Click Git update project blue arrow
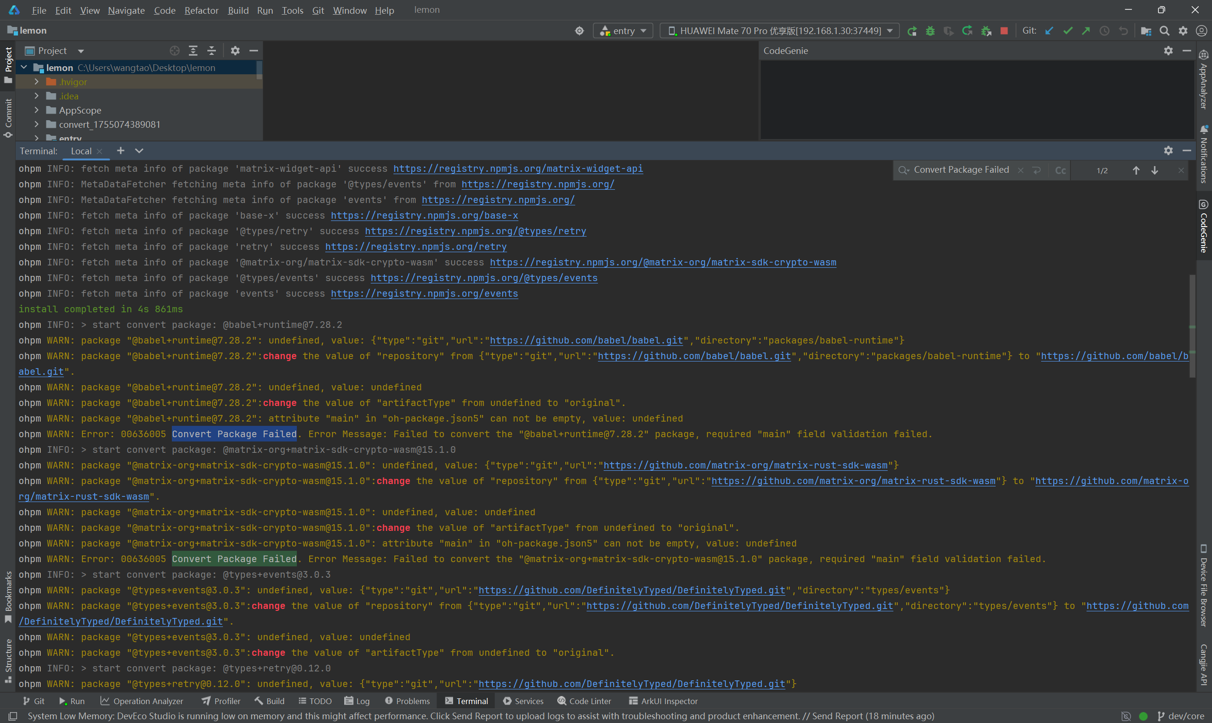The height and width of the screenshot is (723, 1212). click(1049, 31)
